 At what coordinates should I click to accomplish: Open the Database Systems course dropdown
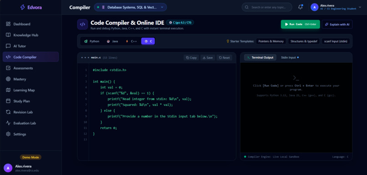[x=130, y=7]
